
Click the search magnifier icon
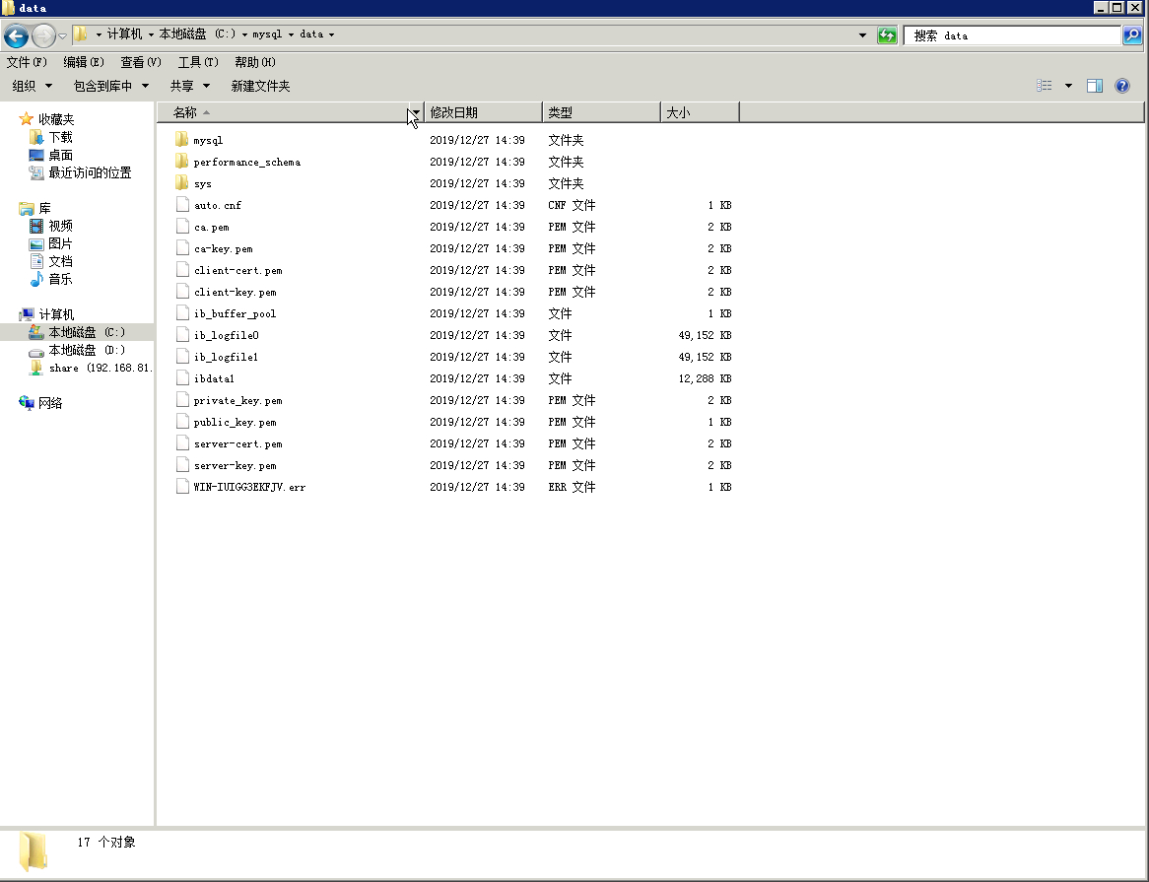click(1132, 35)
